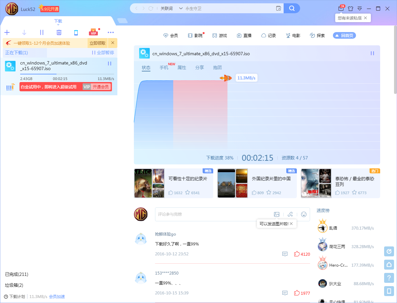Click the back arrow in the address bar
397x303 pixels.
(137, 8)
